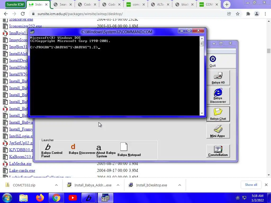
Task: Switch to the COM tab at right
Action: [x=209, y=4]
